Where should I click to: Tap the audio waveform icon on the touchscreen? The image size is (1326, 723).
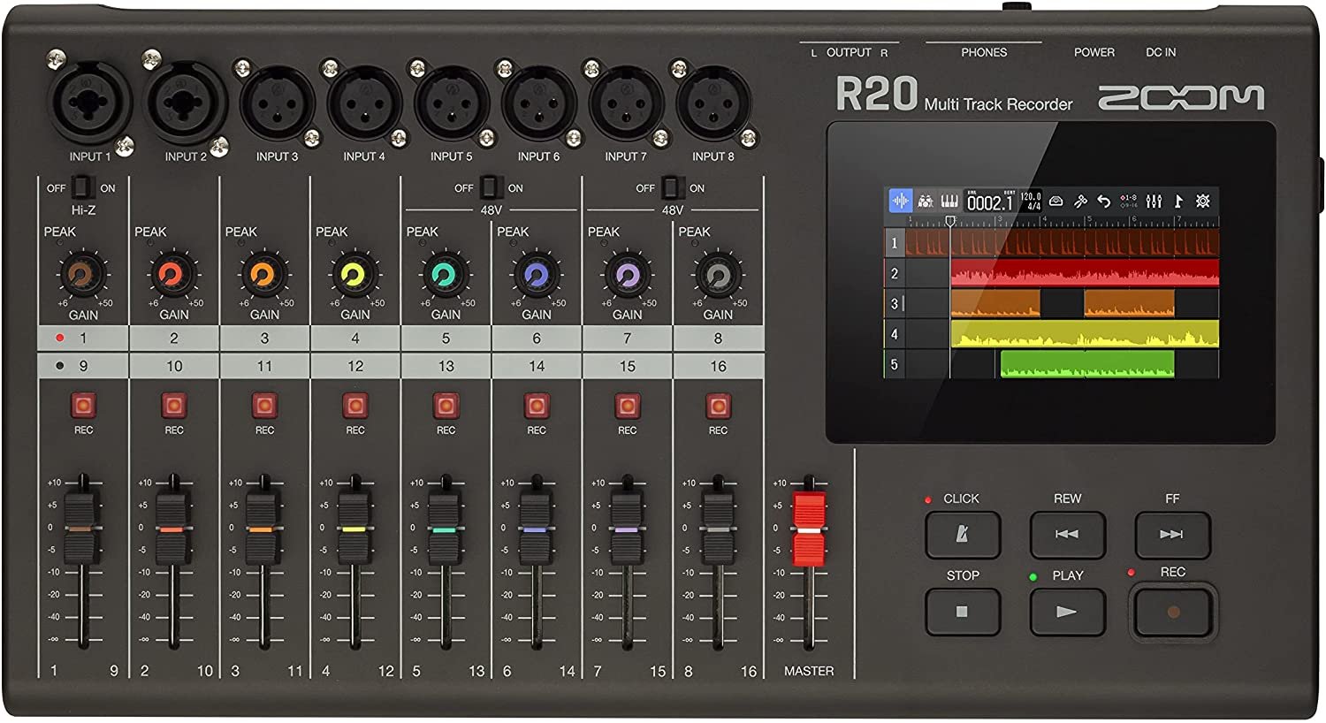(x=900, y=202)
